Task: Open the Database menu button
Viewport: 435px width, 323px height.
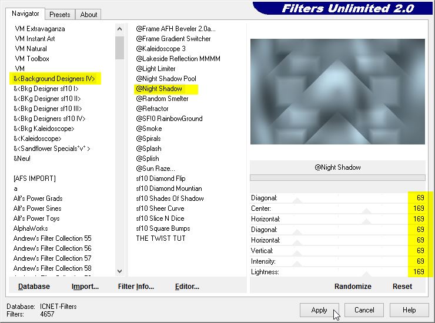Action: (34, 287)
